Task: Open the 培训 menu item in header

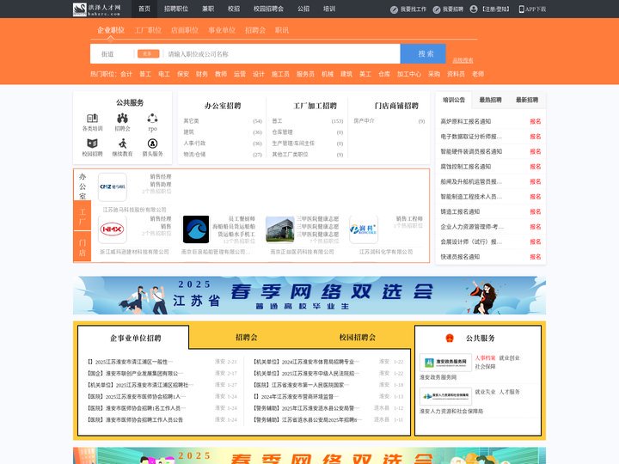Action: (329, 9)
